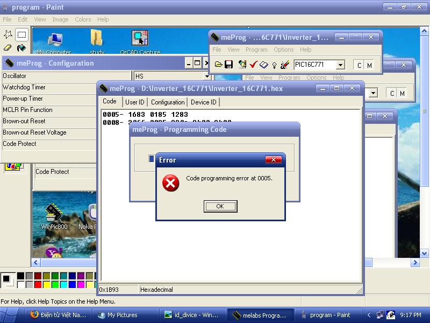Click the id_divice taskbar button
Viewport: 430px width, 323px height.
coord(193,315)
